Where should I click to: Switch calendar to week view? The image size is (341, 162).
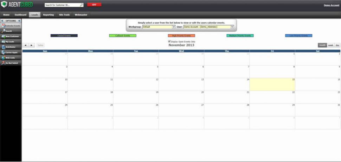point(330,45)
